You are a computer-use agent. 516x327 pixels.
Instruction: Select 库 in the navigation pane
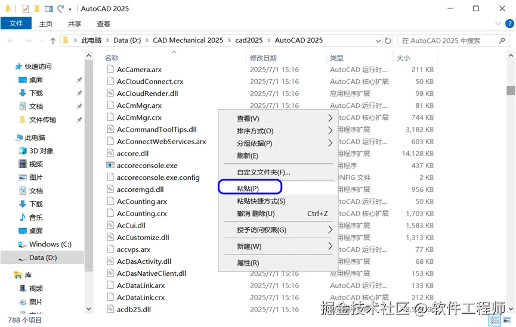point(28,275)
